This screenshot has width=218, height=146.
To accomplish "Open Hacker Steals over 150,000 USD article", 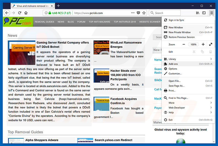I will [126, 75].
